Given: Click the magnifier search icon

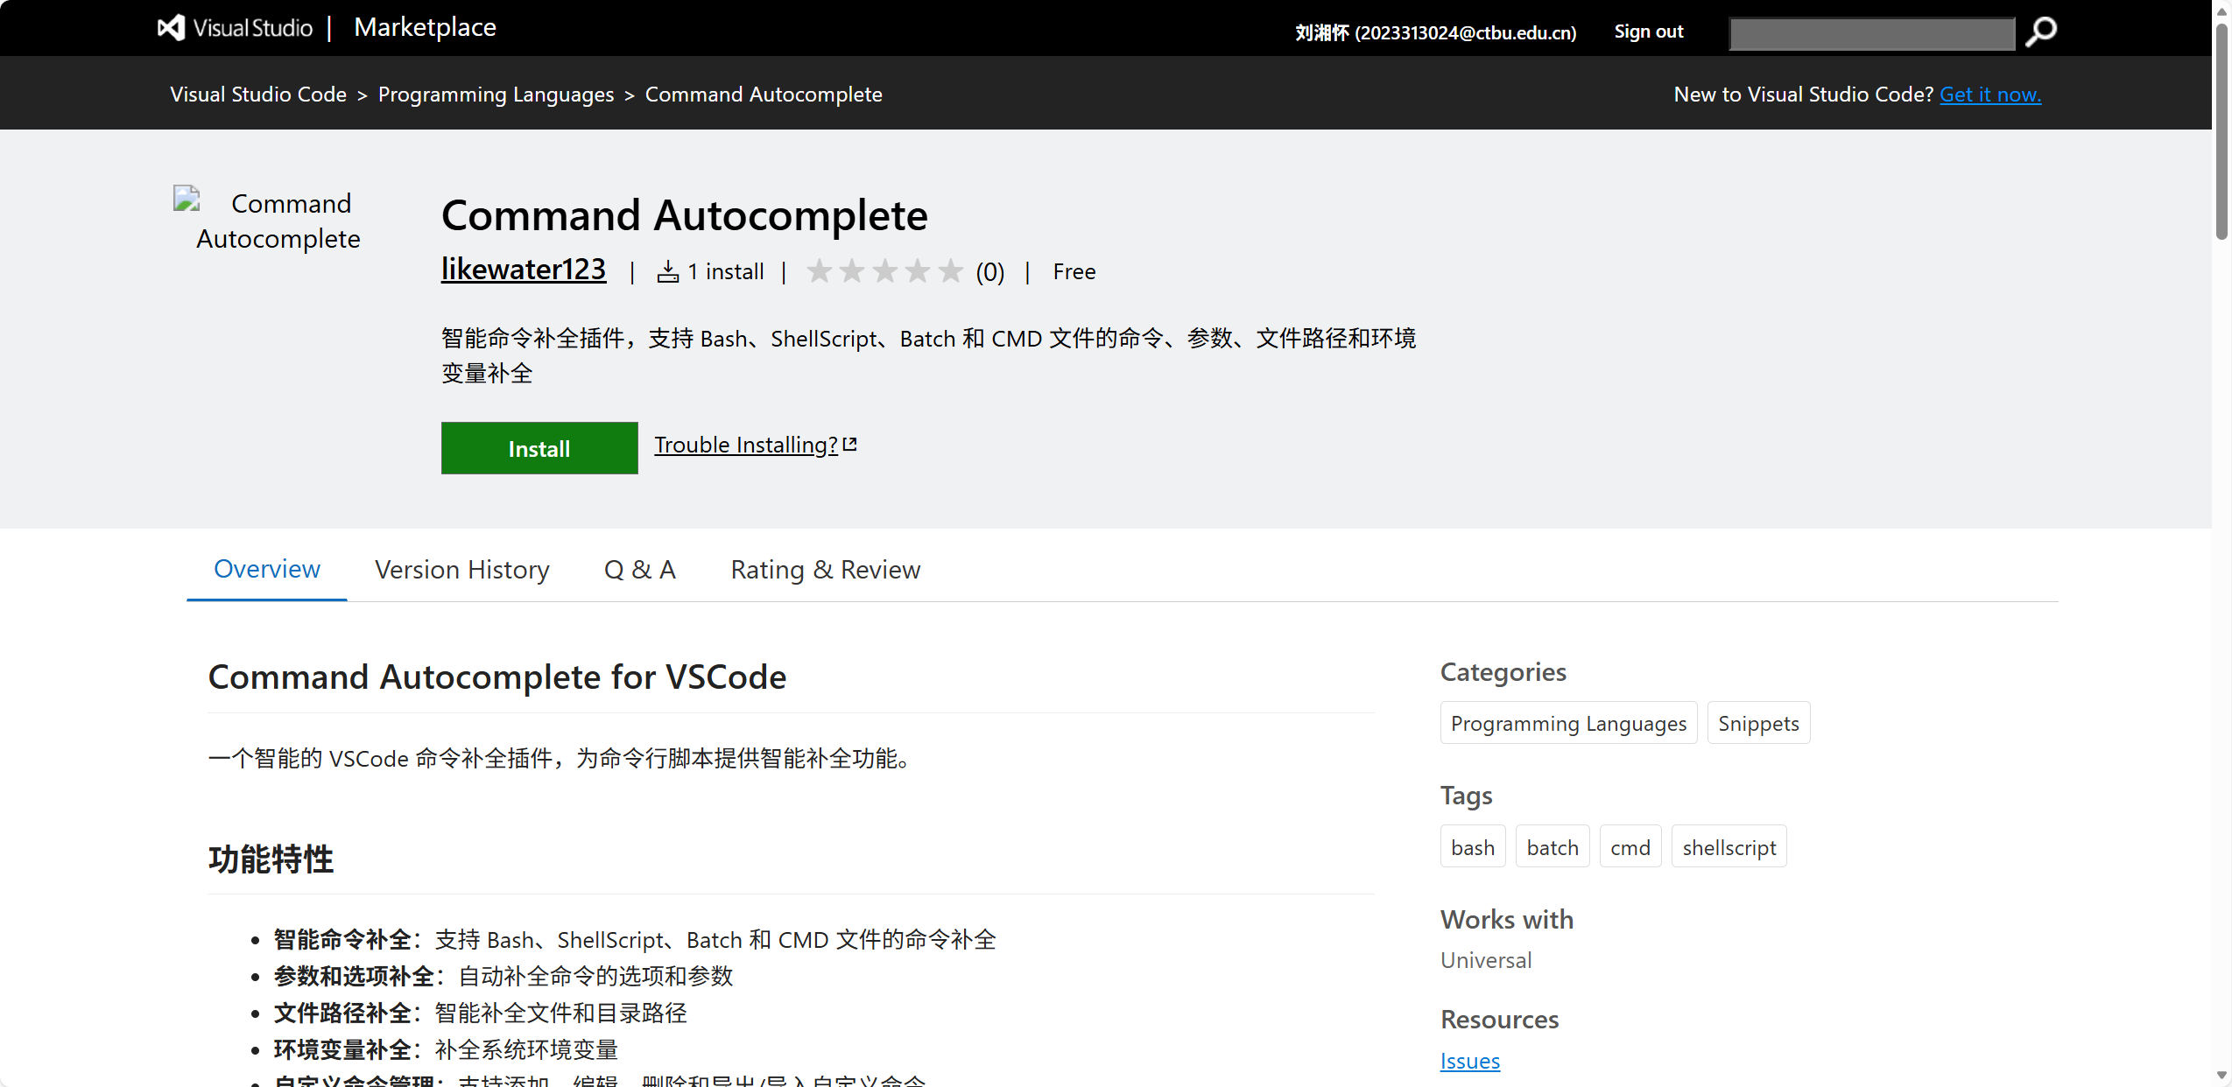Looking at the screenshot, I should tap(2041, 32).
